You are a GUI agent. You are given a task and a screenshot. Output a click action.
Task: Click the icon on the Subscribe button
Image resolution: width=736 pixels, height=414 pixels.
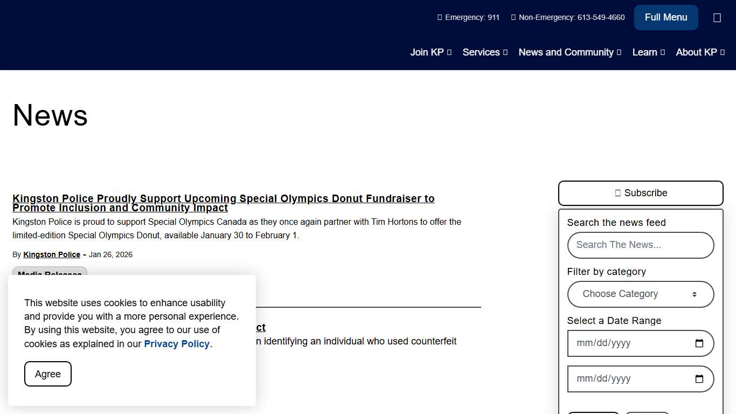(x=617, y=193)
